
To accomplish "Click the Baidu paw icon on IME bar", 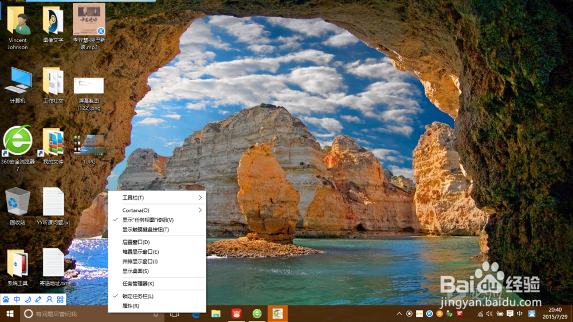I will (6, 300).
